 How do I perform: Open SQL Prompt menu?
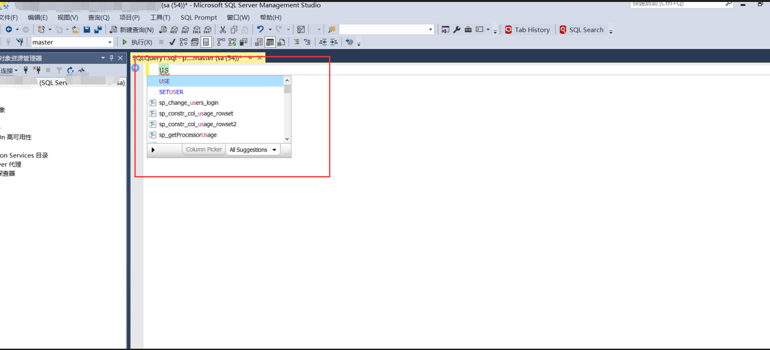(x=198, y=17)
